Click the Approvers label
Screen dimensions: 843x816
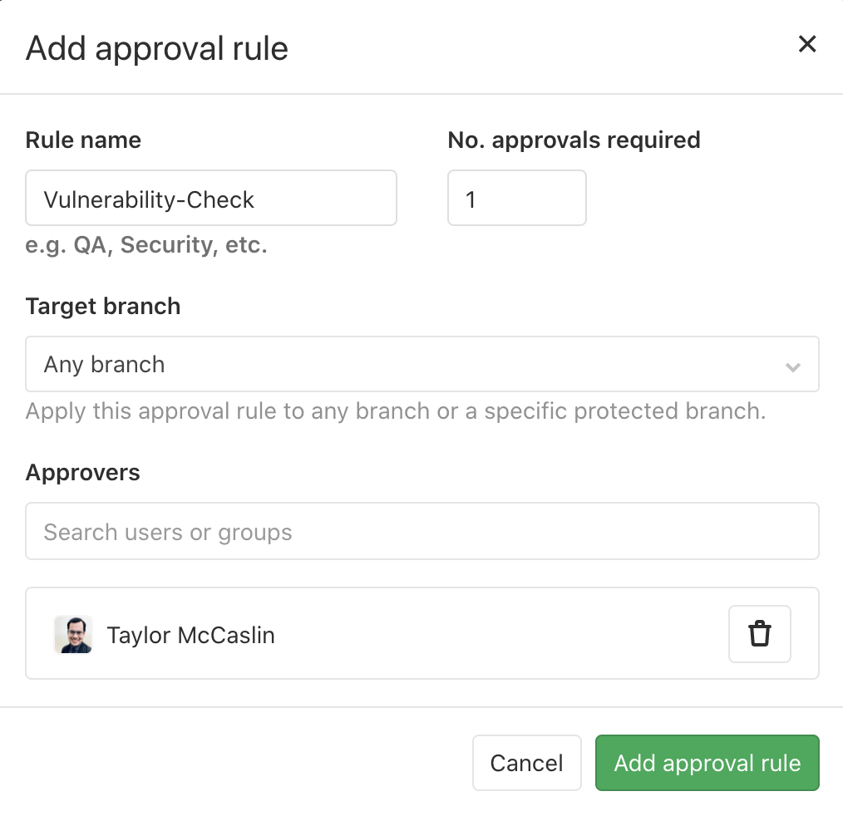click(83, 473)
